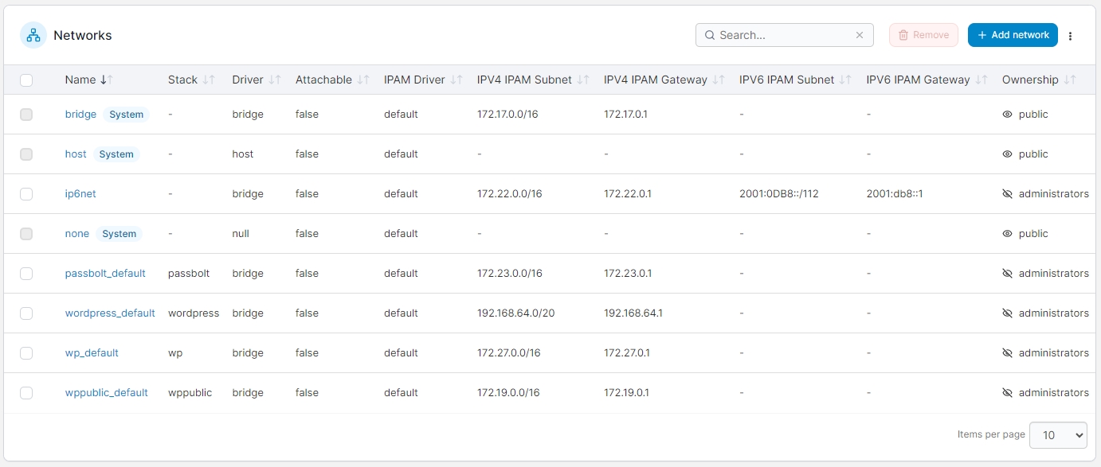The height and width of the screenshot is (467, 1101).
Task: Toggle the select-all networks checkbox
Action: 26,80
